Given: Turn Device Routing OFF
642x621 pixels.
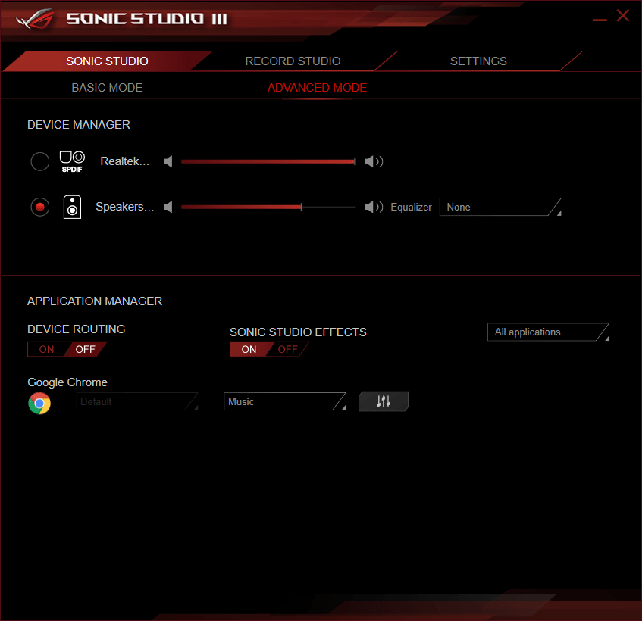Looking at the screenshot, I should pos(85,349).
